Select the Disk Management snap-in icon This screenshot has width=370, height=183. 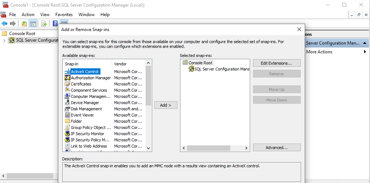click(67, 109)
